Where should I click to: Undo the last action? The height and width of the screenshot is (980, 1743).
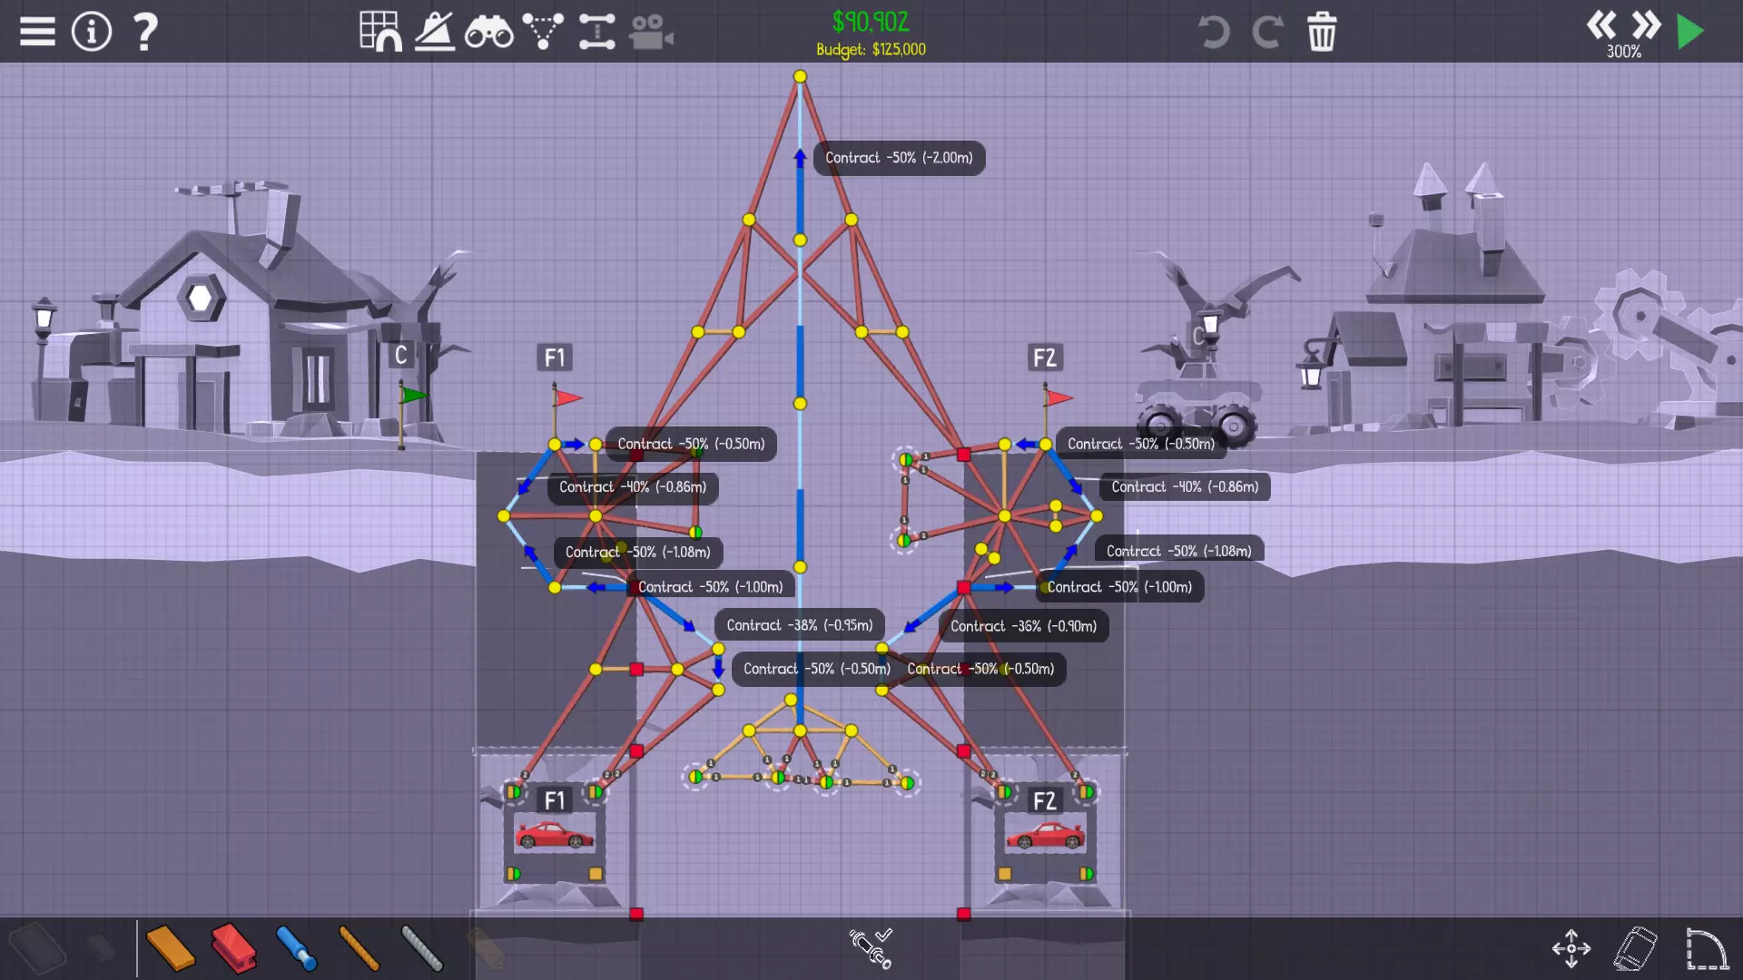[1213, 32]
